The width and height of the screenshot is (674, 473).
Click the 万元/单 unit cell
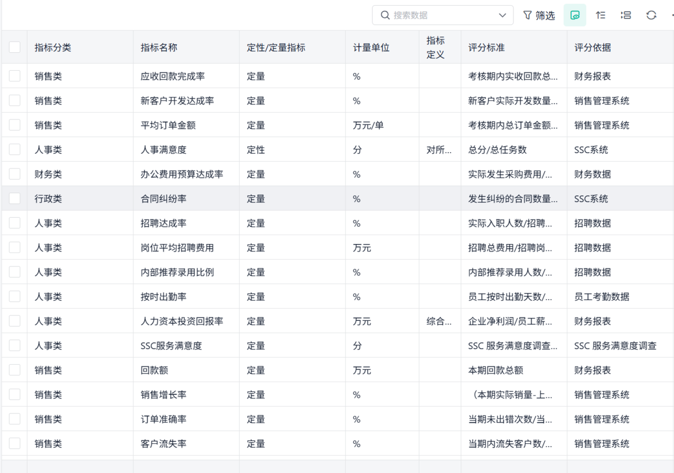point(382,125)
